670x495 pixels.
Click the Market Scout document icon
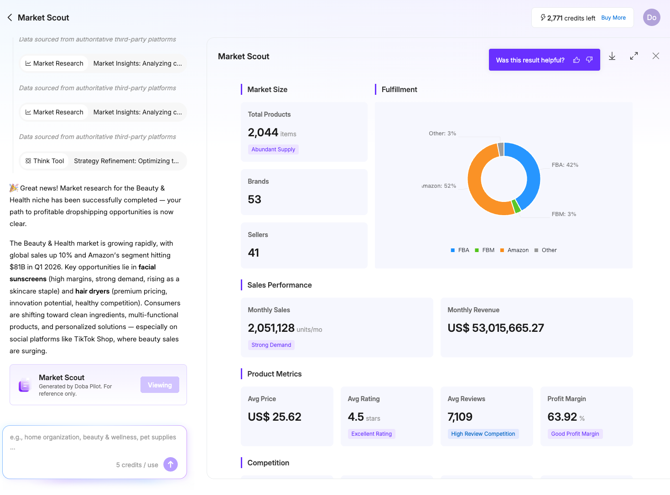(25, 385)
